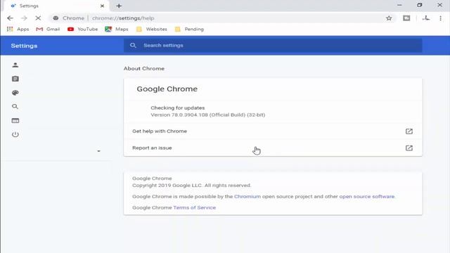Open the YouTube bookmark
This screenshot has height=253, width=450.
click(83, 30)
